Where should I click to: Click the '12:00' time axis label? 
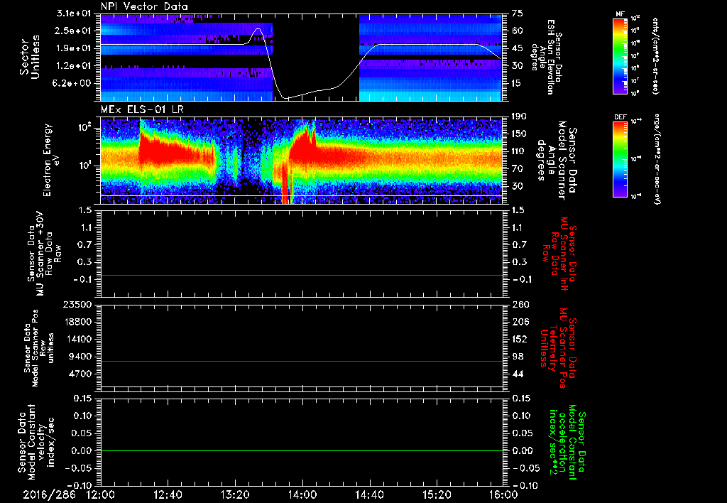(101, 494)
